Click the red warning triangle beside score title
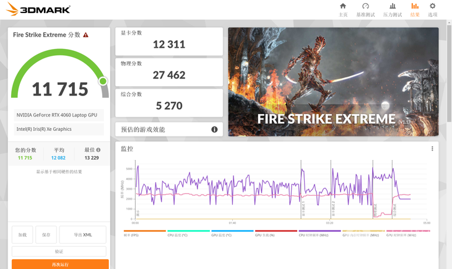The width and height of the screenshot is (452, 269). (85, 35)
